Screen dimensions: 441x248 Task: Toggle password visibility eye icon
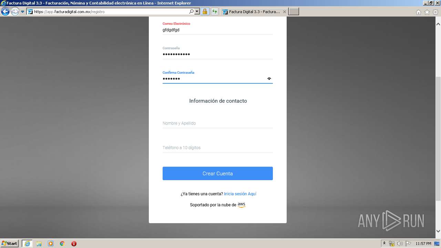tap(269, 79)
